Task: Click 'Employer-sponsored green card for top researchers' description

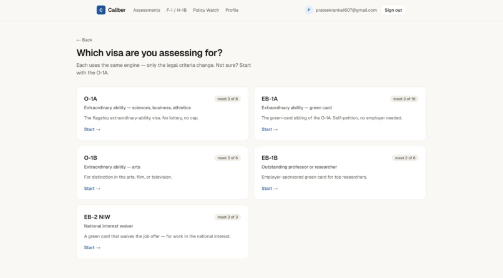Action: tap(314, 177)
